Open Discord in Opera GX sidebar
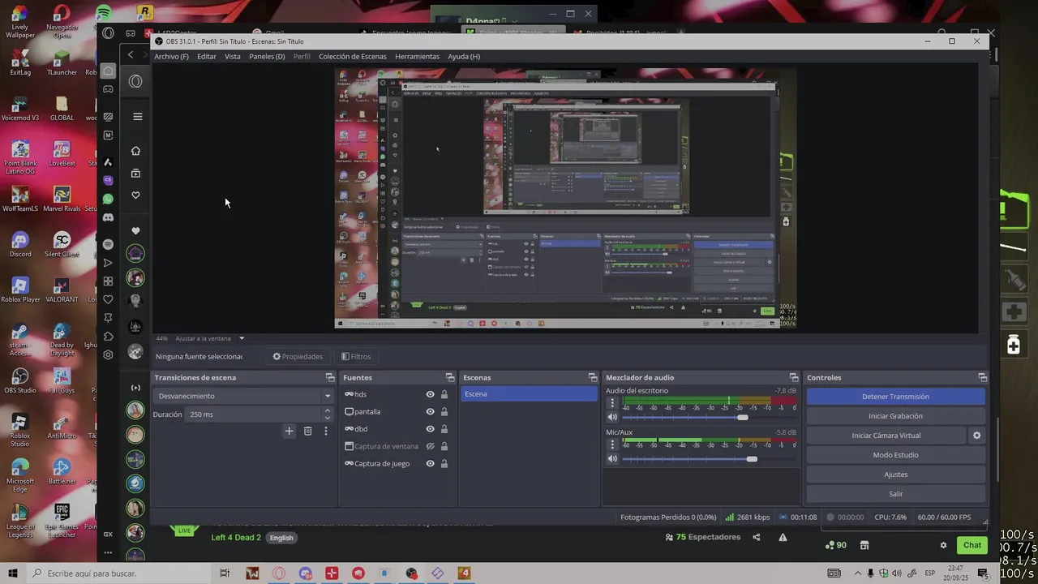Screen dimensions: 1038x584 click(108, 218)
